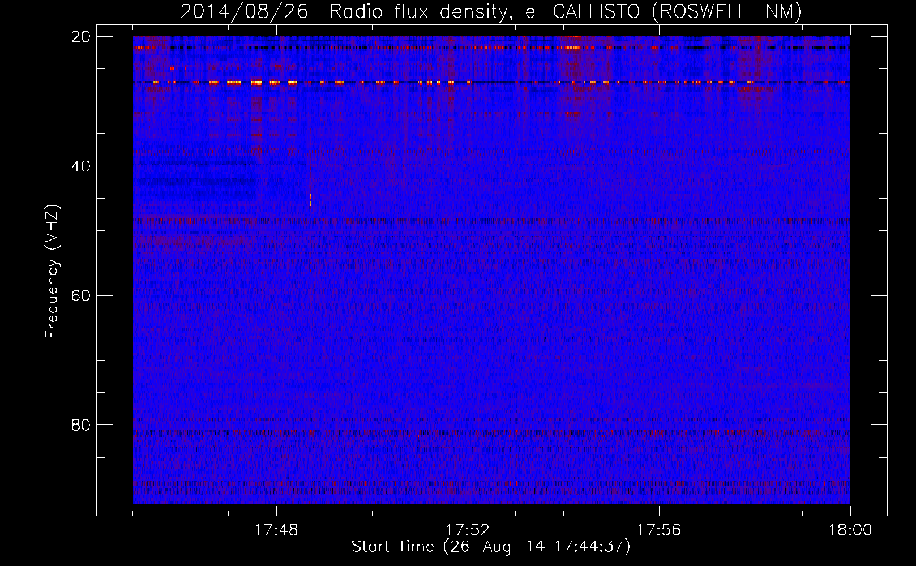Click the 40 frequency tick label
Screen dimensions: 916x566
80,166
